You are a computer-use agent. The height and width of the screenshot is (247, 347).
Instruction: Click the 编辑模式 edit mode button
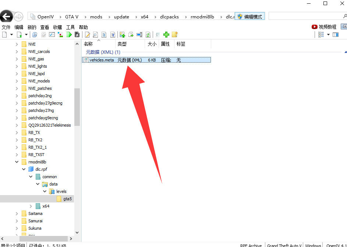click(x=250, y=16)
